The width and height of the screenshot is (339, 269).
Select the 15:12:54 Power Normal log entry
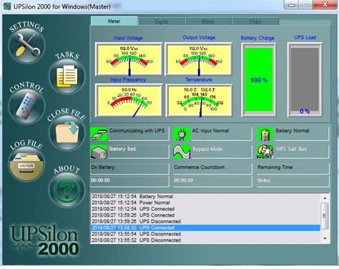205,202
